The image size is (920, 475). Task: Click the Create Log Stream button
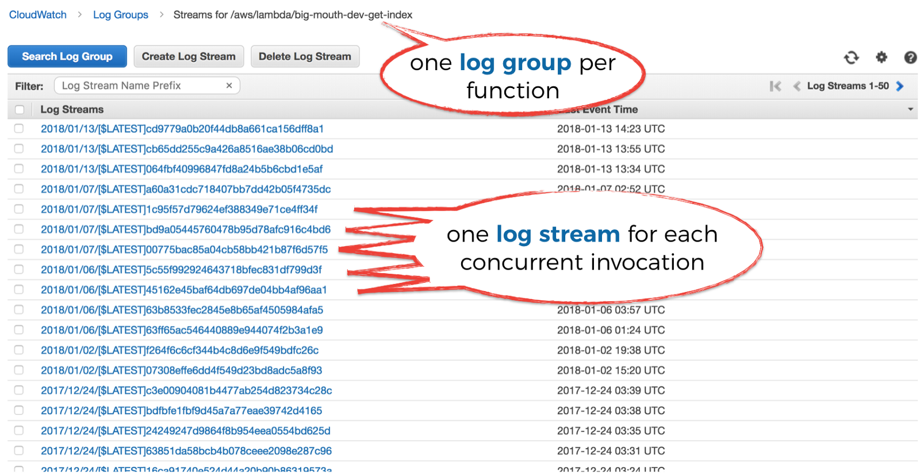pos(189,56)
